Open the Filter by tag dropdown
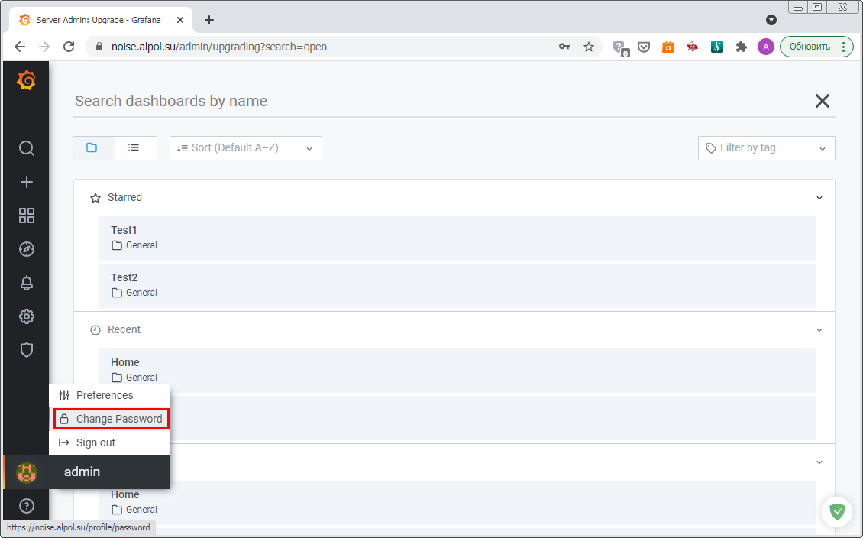This screenshot has height=538, width=863. [x=766, y=148]
